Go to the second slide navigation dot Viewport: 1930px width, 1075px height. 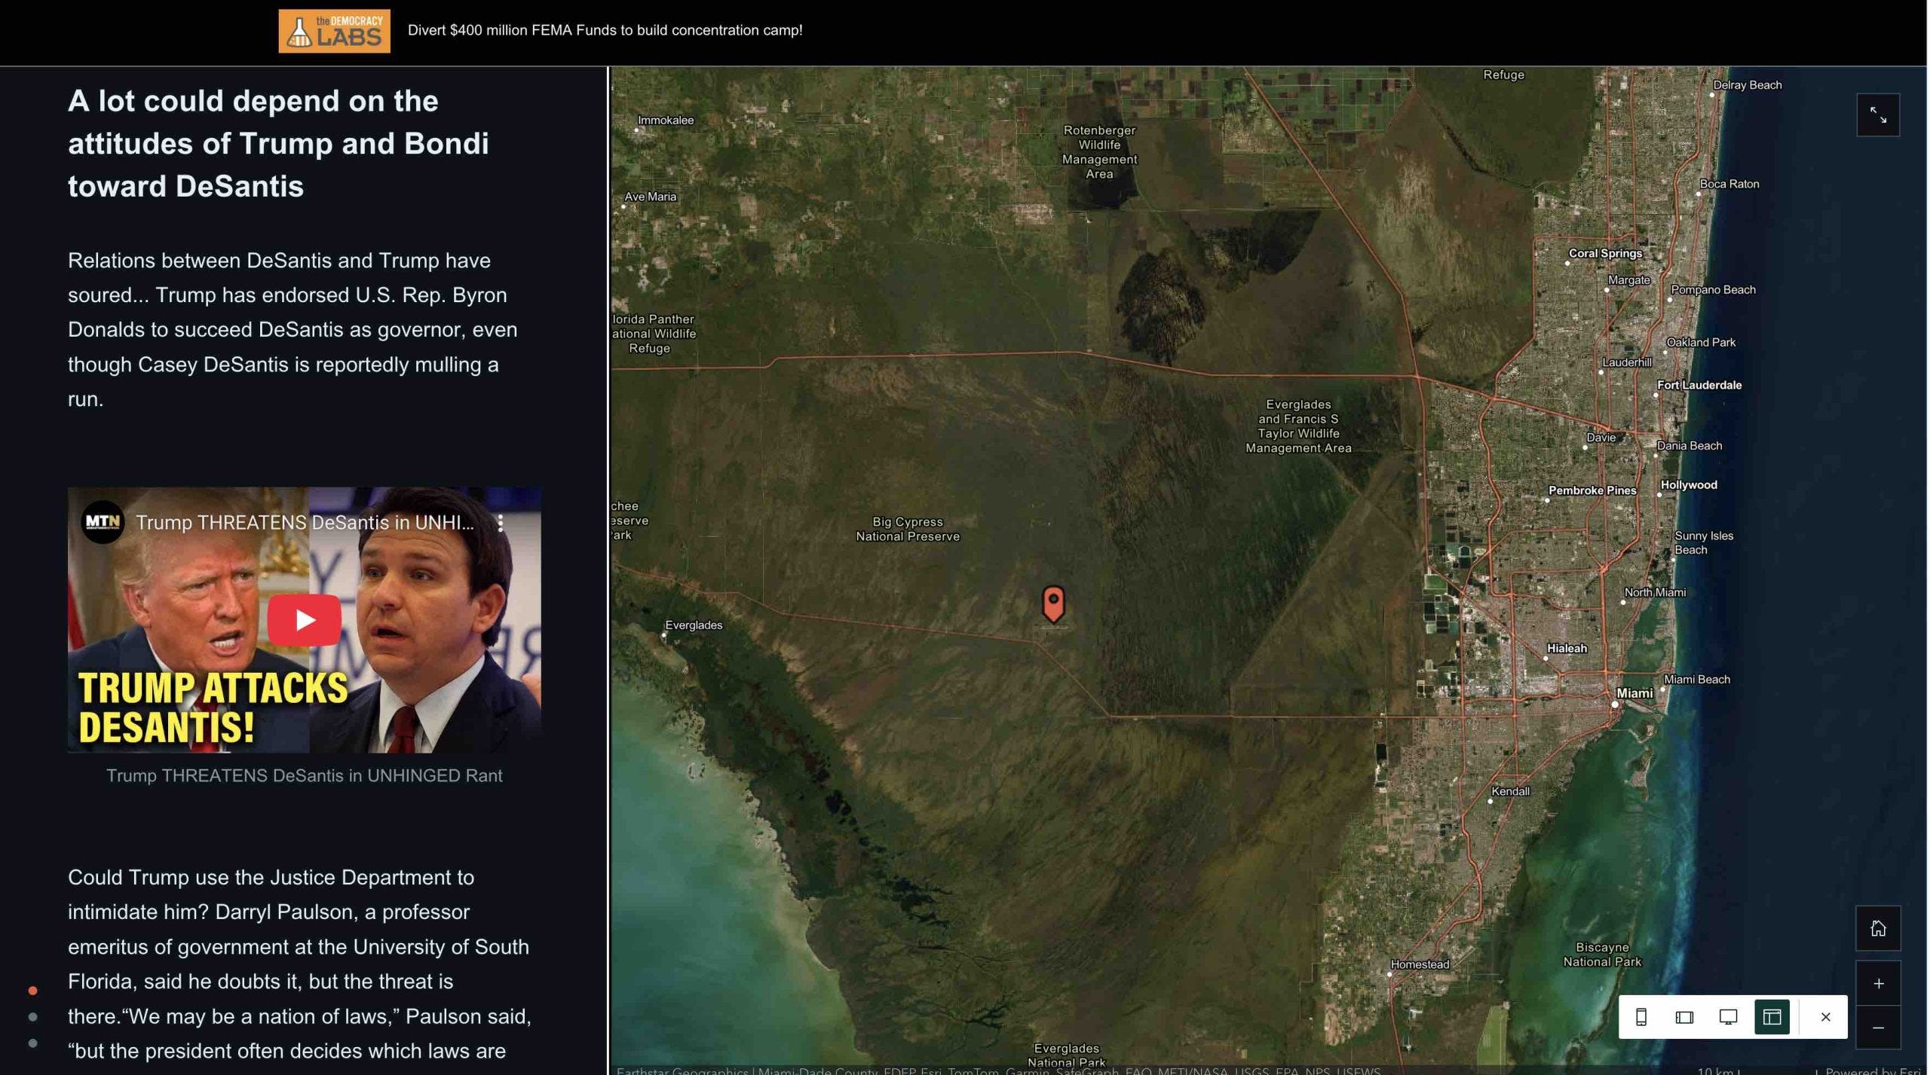click(32, 1017)
